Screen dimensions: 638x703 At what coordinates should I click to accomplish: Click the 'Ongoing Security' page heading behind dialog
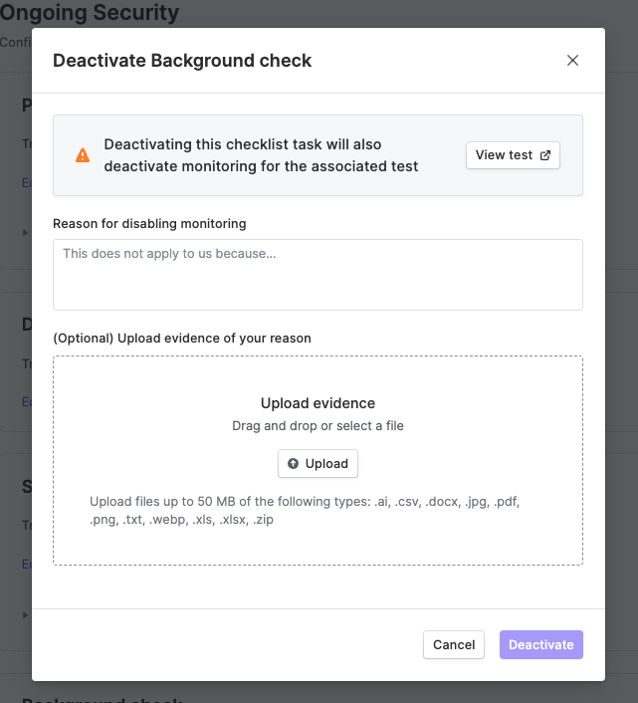coord(90,12)
